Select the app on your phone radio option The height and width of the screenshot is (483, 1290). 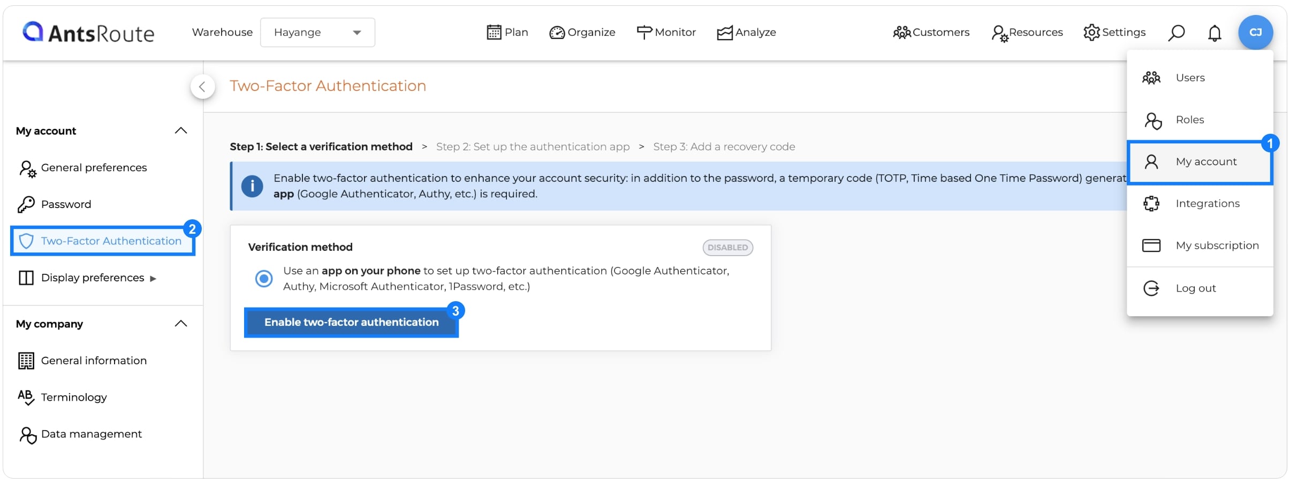point(264,279)
